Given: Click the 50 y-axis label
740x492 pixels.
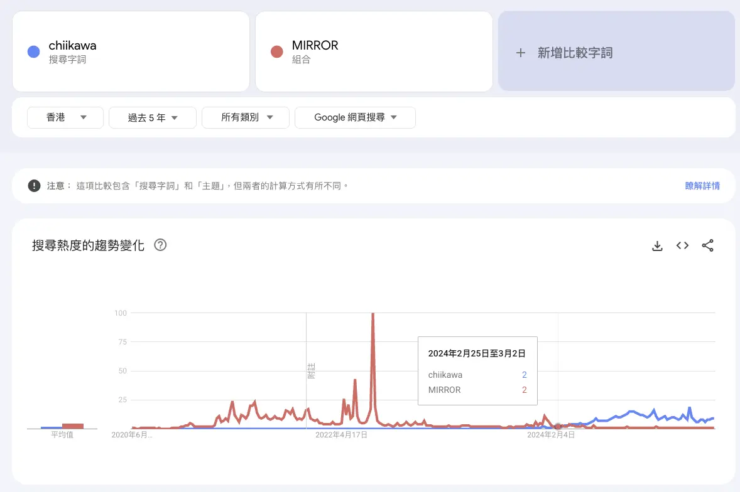Looking at the screenshot, I should [x=122, y=371].
